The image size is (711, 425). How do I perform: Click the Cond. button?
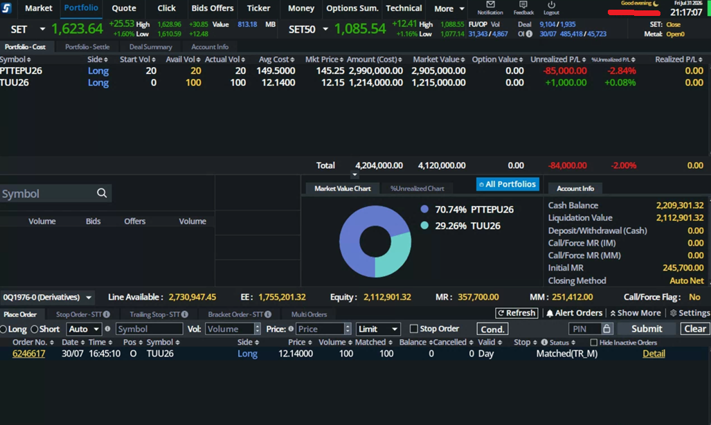pos(492,329)
